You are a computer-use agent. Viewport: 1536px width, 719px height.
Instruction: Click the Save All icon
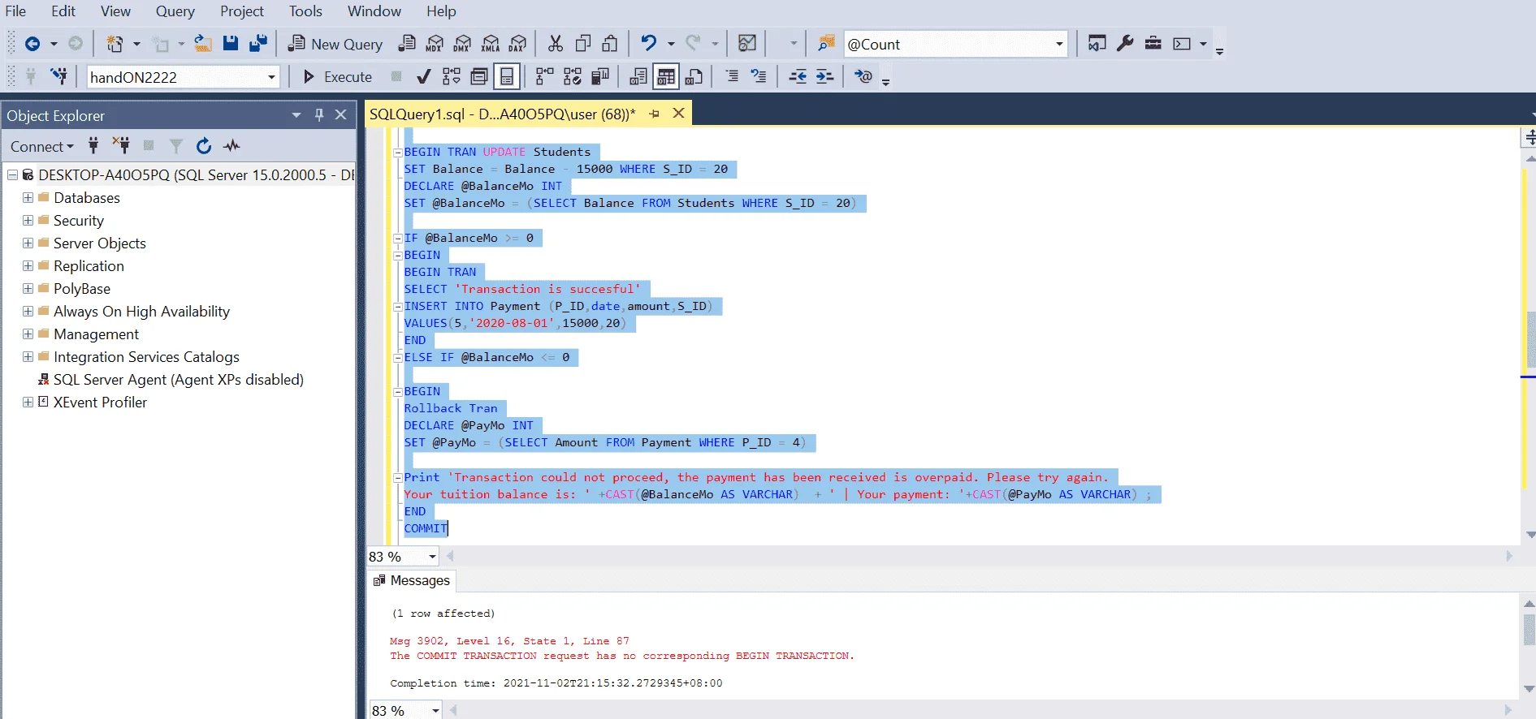point(258,44)
